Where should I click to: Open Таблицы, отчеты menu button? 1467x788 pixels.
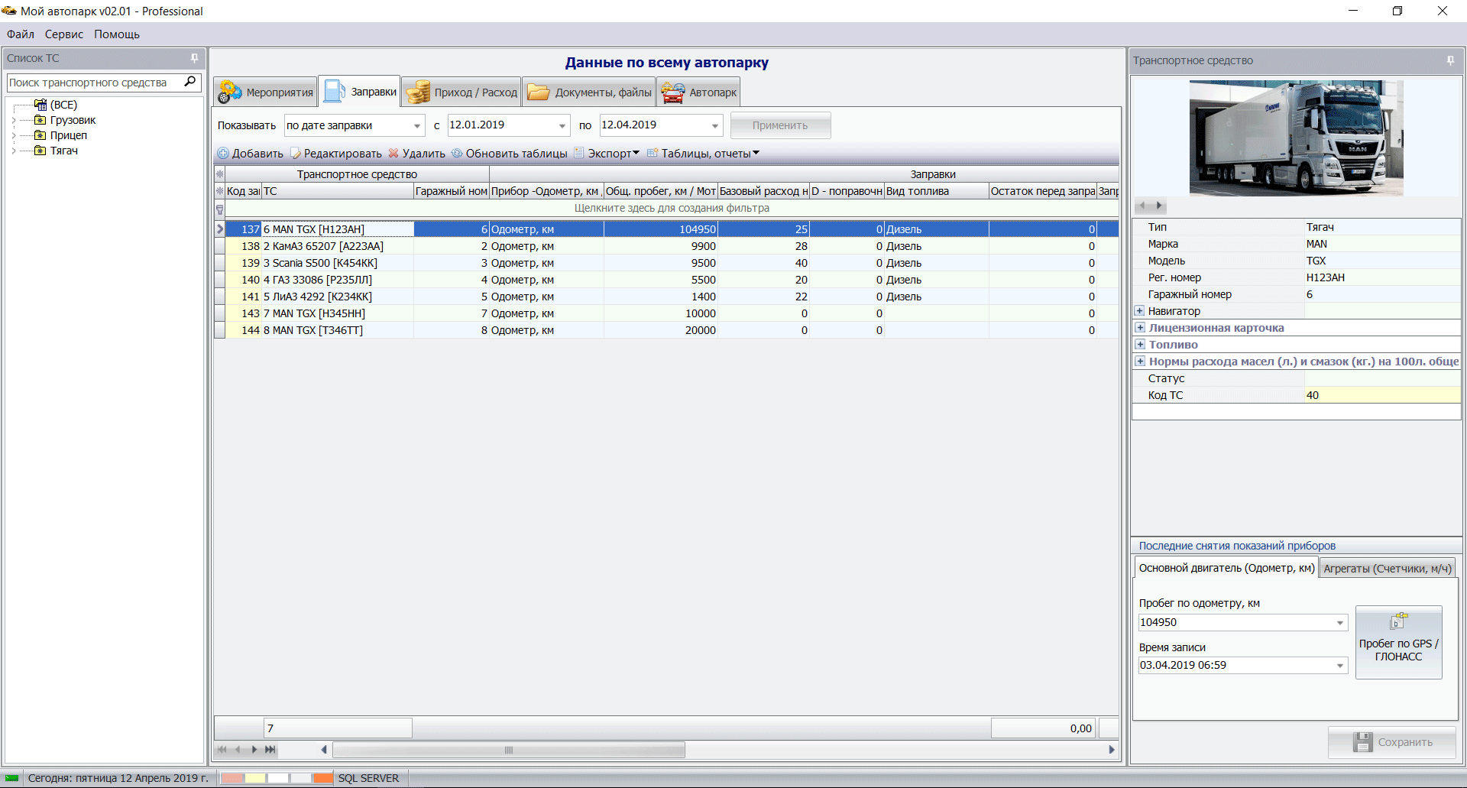703,154
